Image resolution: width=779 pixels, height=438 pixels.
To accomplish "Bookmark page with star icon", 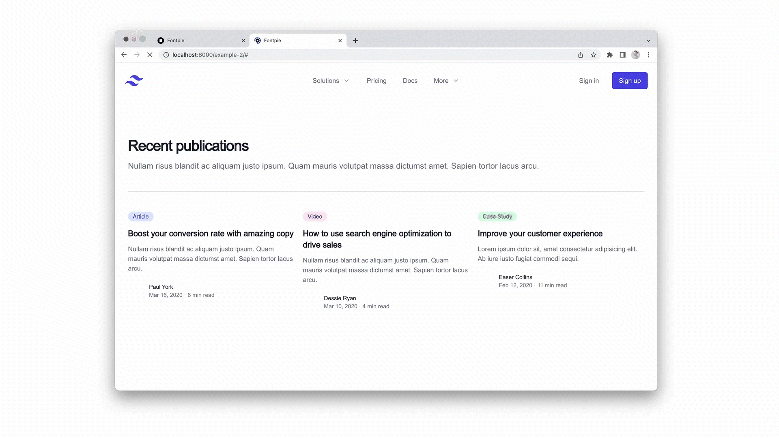I will [x=593, y=55].
